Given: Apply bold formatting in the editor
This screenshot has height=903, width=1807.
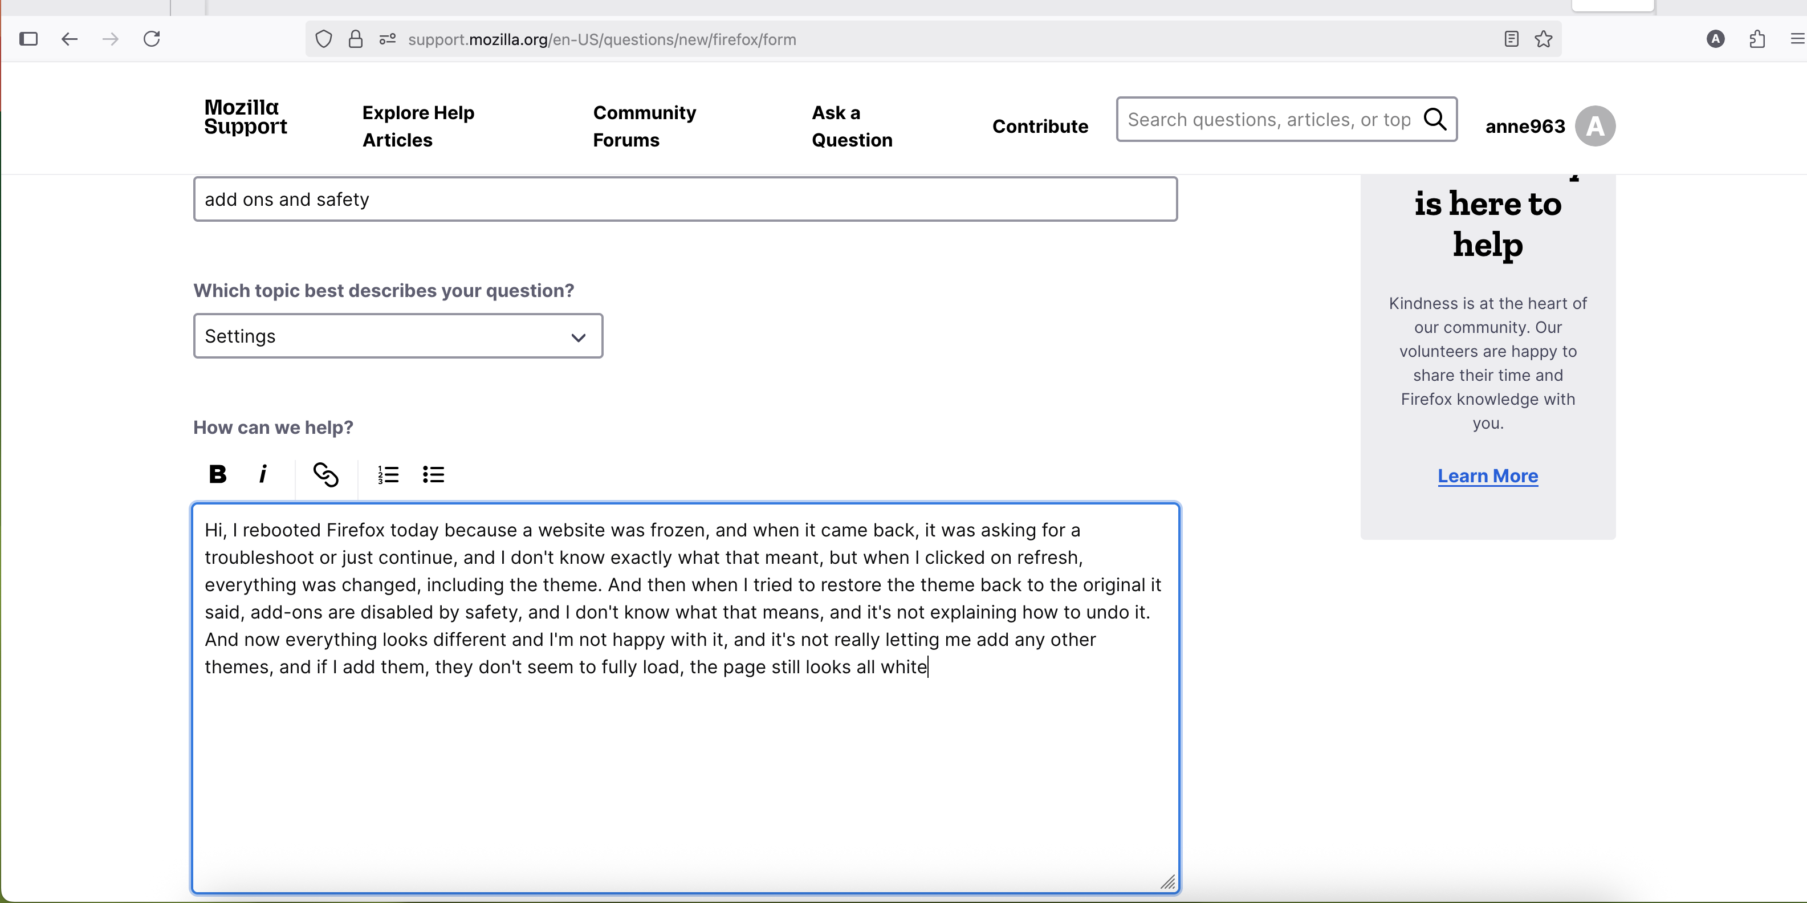Looking at the screenshot, I should coord(217,474).
